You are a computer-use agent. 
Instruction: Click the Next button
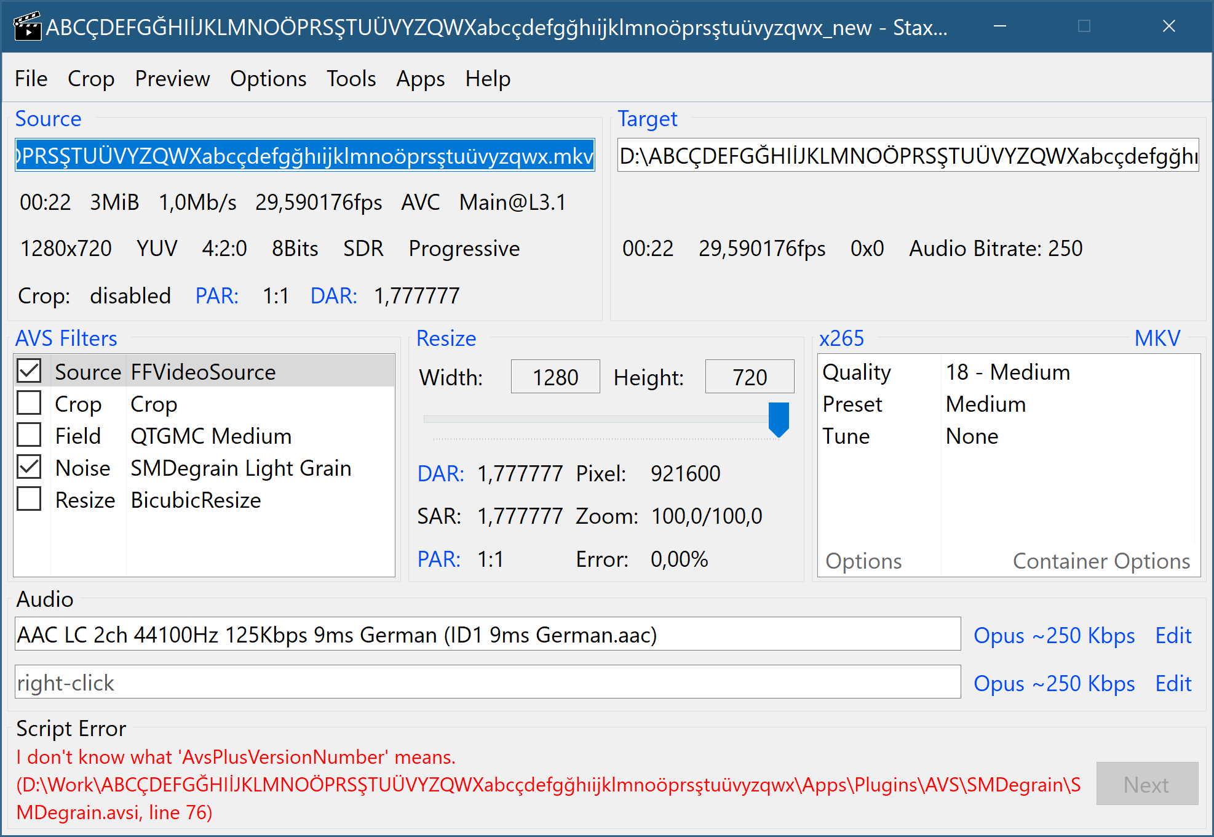point(1146,784)
